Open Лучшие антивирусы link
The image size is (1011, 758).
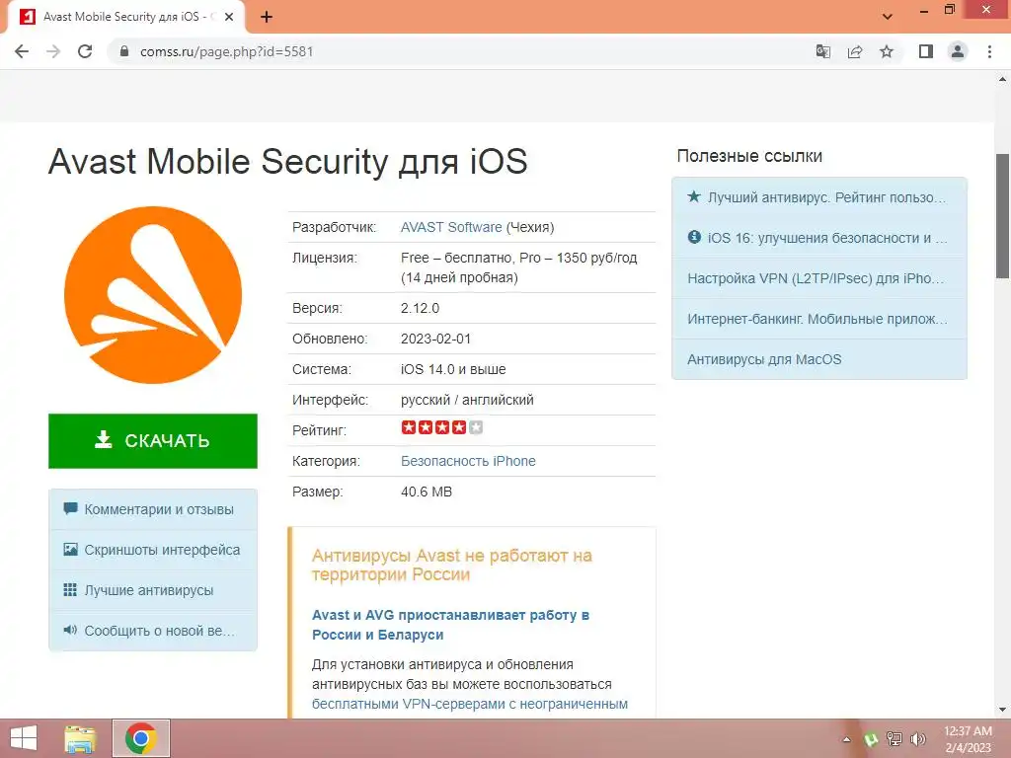coord(153,590)
